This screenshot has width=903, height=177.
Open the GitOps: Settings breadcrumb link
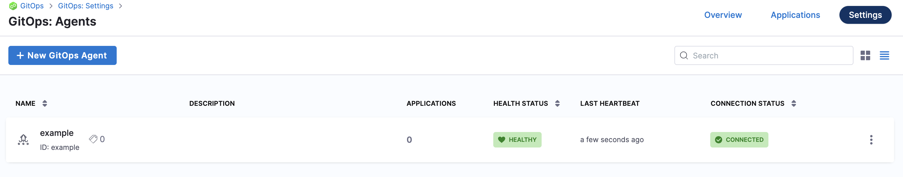(x=86, y=6)
